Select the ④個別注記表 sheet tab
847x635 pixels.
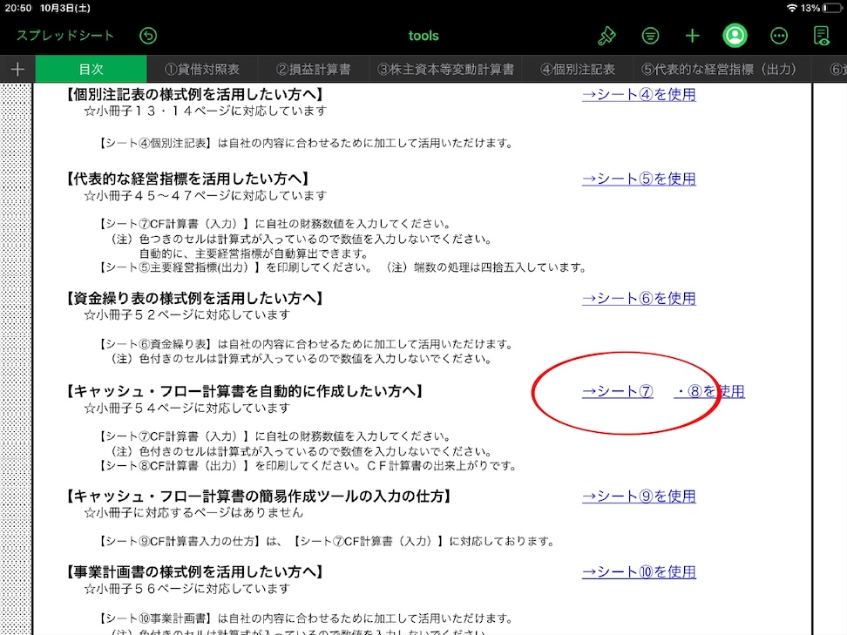tap(578, 69)
